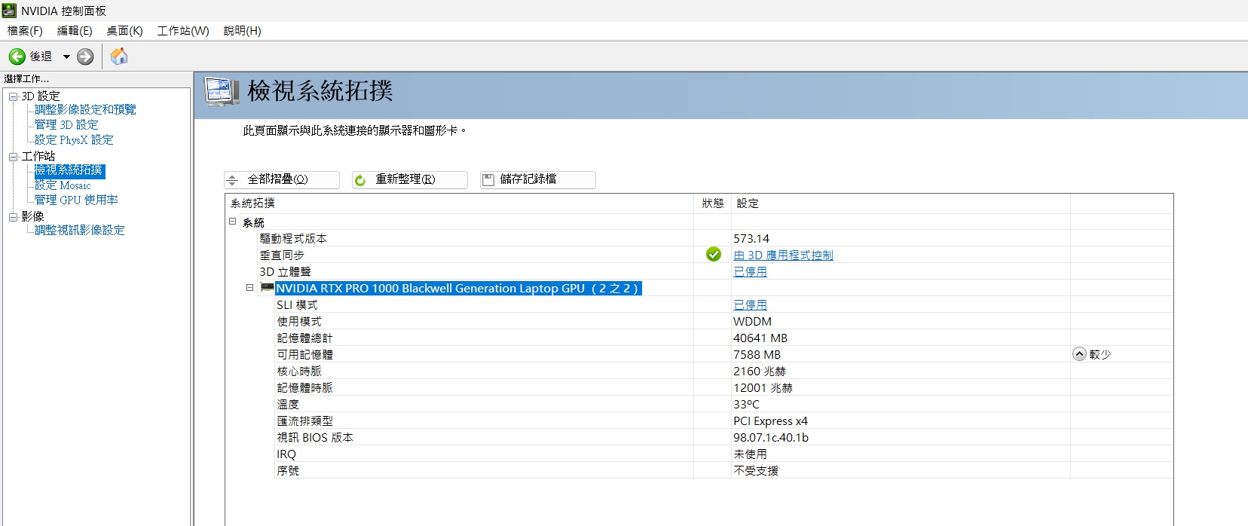Viewport: 1248px width, 526px height.
Task: Click the PCI Express x4 value
Action: tap(770, 421)
